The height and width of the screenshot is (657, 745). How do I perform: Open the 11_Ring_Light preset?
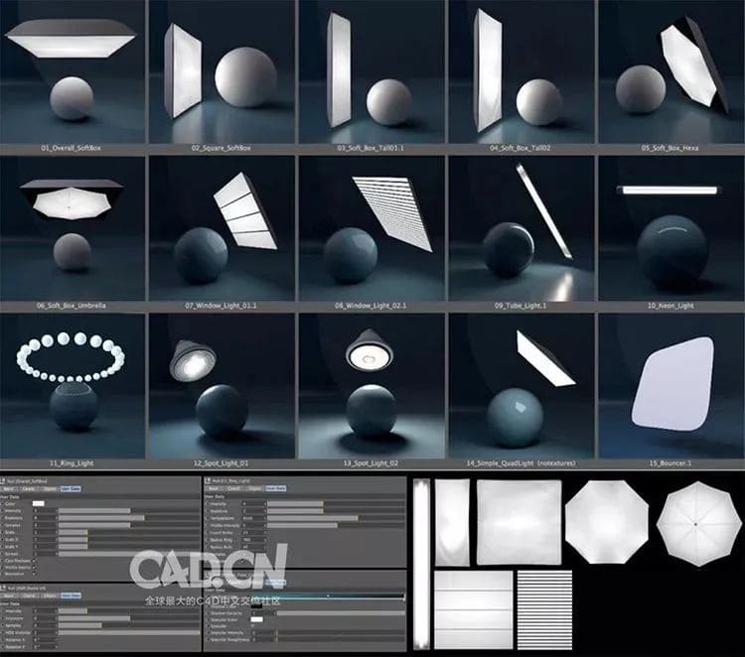point(73,382)
